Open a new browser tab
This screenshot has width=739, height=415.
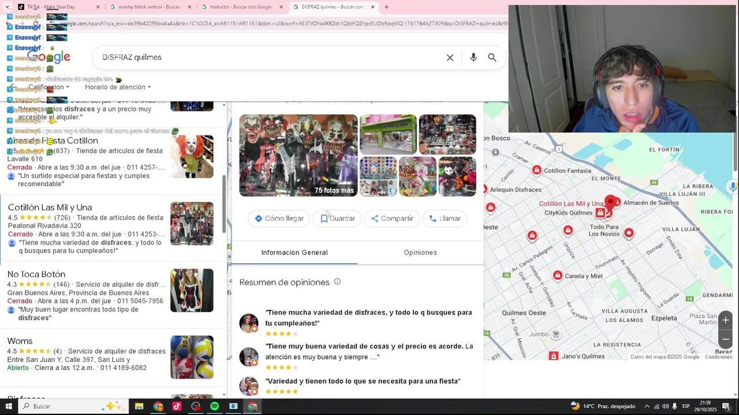(386, 7)
